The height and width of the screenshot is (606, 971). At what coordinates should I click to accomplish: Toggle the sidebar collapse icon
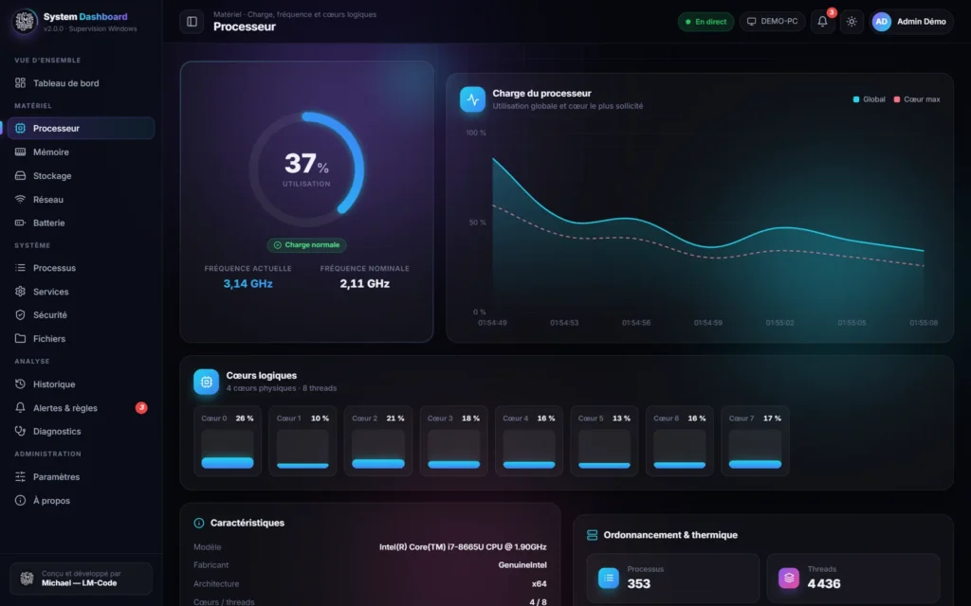192,22
